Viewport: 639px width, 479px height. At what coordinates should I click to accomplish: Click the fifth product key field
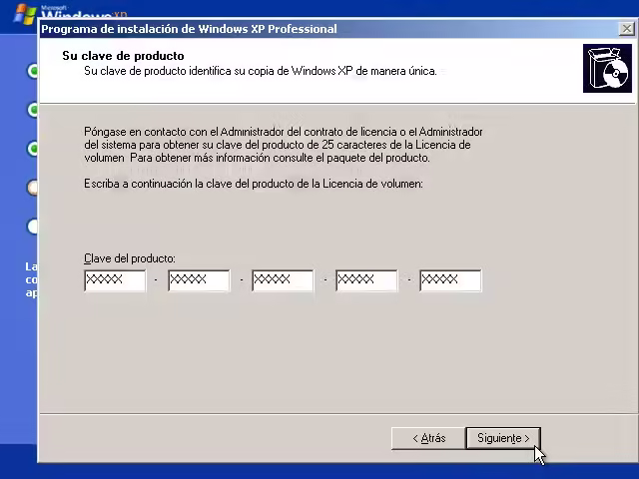pos(450,280)
